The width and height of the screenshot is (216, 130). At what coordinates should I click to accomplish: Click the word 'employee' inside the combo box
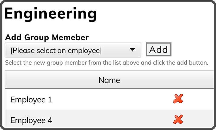click(x=85, y=51)
